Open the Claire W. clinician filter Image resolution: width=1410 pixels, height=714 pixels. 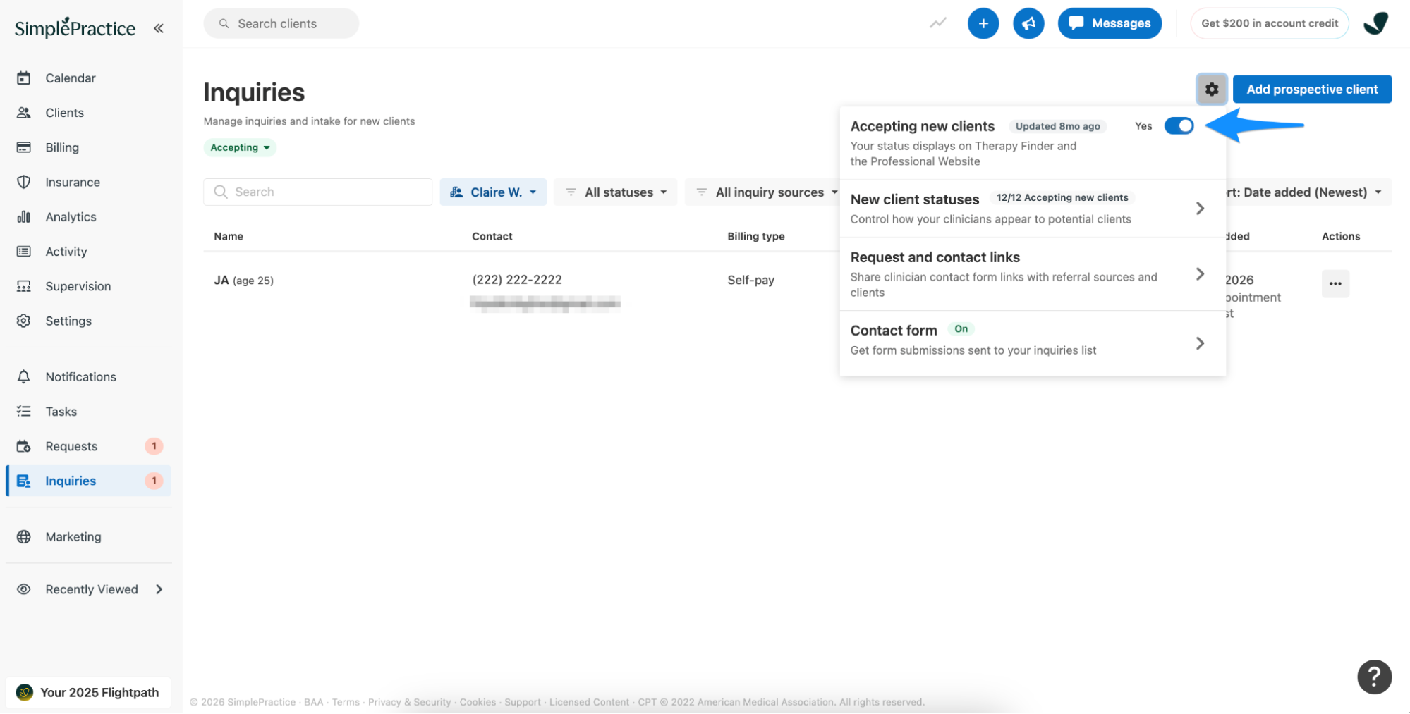(493, 192)
